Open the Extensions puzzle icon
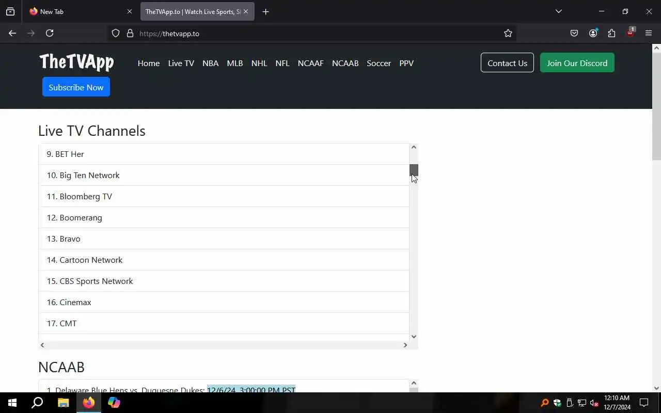 pyautogui.click(x=611, y=33)
